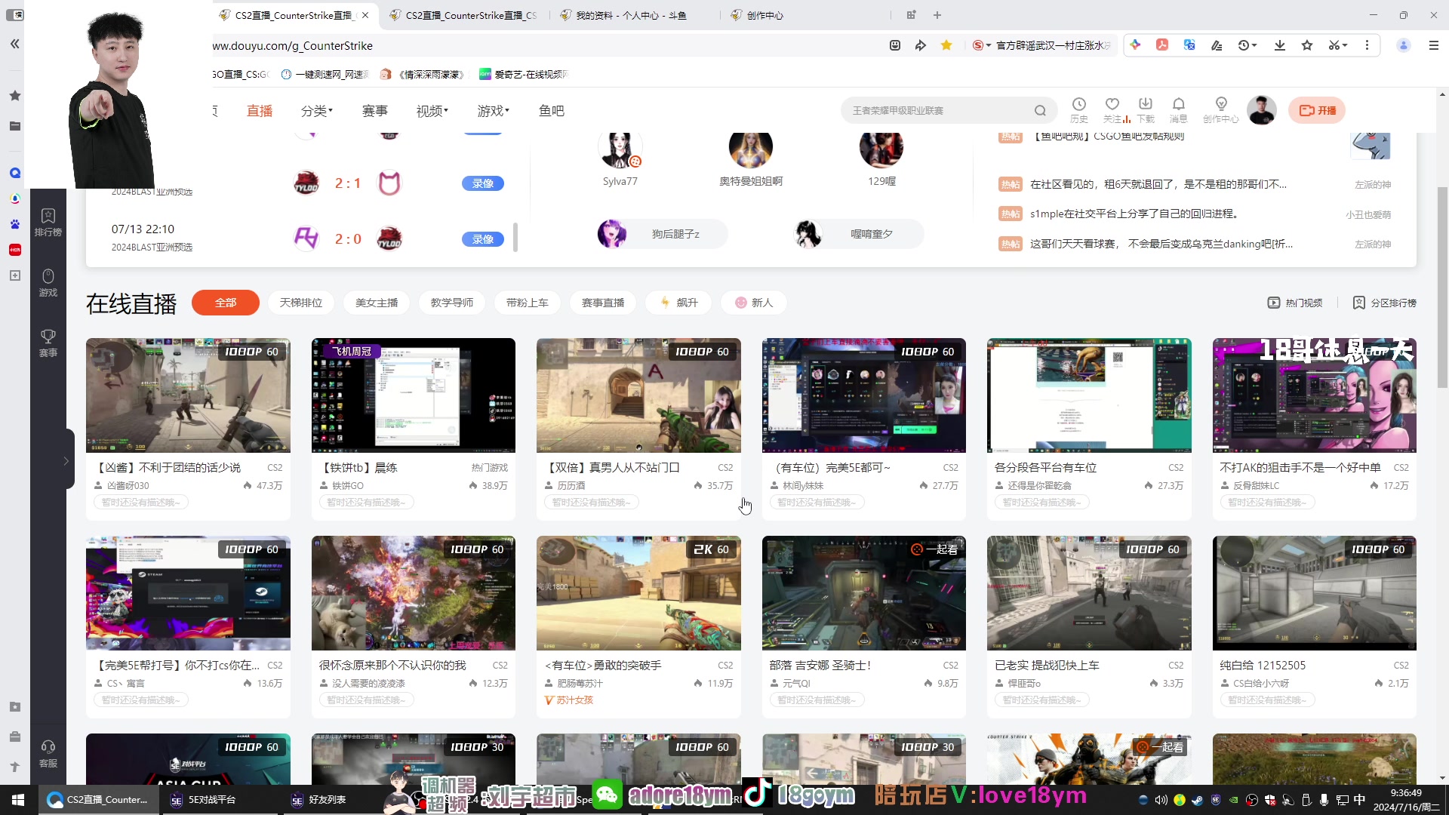Open the browser favorites star in sidebar
This screenshot has width=1449, height=815.
click(x=14, y=96)
